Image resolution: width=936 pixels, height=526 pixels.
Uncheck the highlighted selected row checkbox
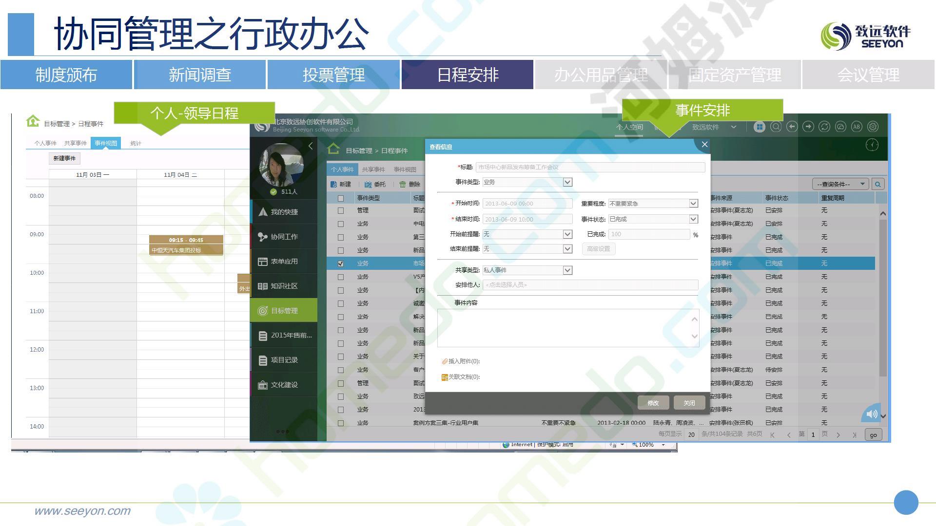pos(341,263)
